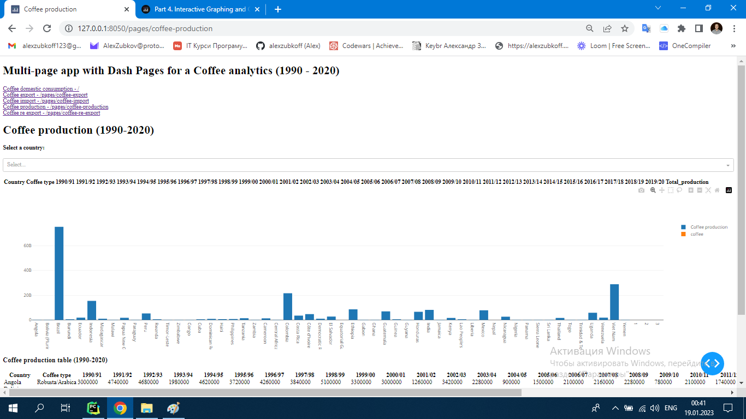This screenshot has height=419, width=746.
Task: Open the 'Coffee domestic consumption' page link
Action: [41, 88]
